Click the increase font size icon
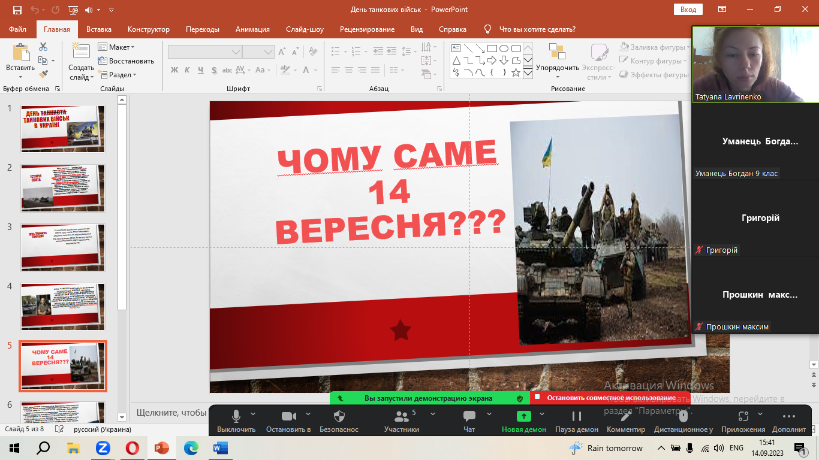The height and width of the screenshot is (460, 819). point(282,52)
